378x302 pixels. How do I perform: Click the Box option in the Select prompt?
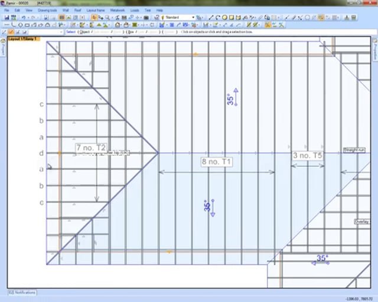coord(131,32)
